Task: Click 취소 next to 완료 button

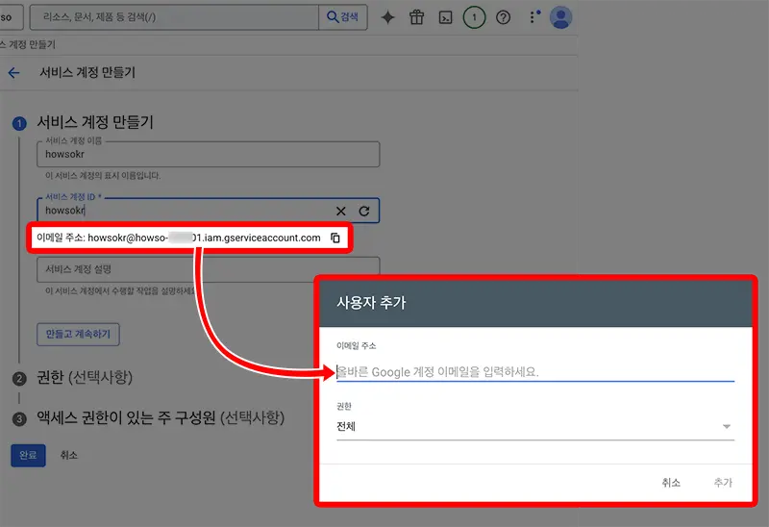Action: tap(68, 456)
